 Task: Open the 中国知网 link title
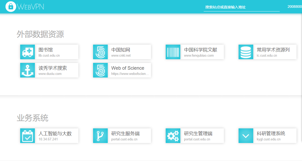(x=121, y=50)
